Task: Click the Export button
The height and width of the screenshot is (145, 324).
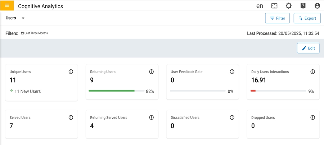Action: [307, 18]
